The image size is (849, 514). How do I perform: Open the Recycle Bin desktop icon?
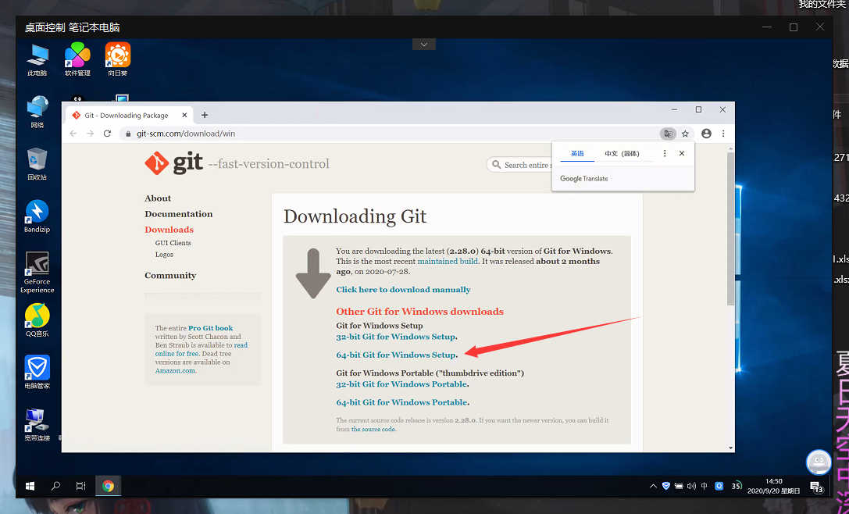37,164
